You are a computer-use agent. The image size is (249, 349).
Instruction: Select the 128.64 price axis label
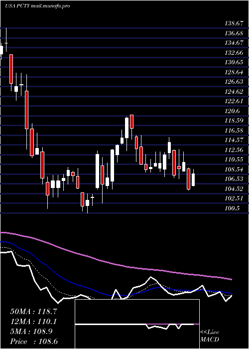point(234,72)
